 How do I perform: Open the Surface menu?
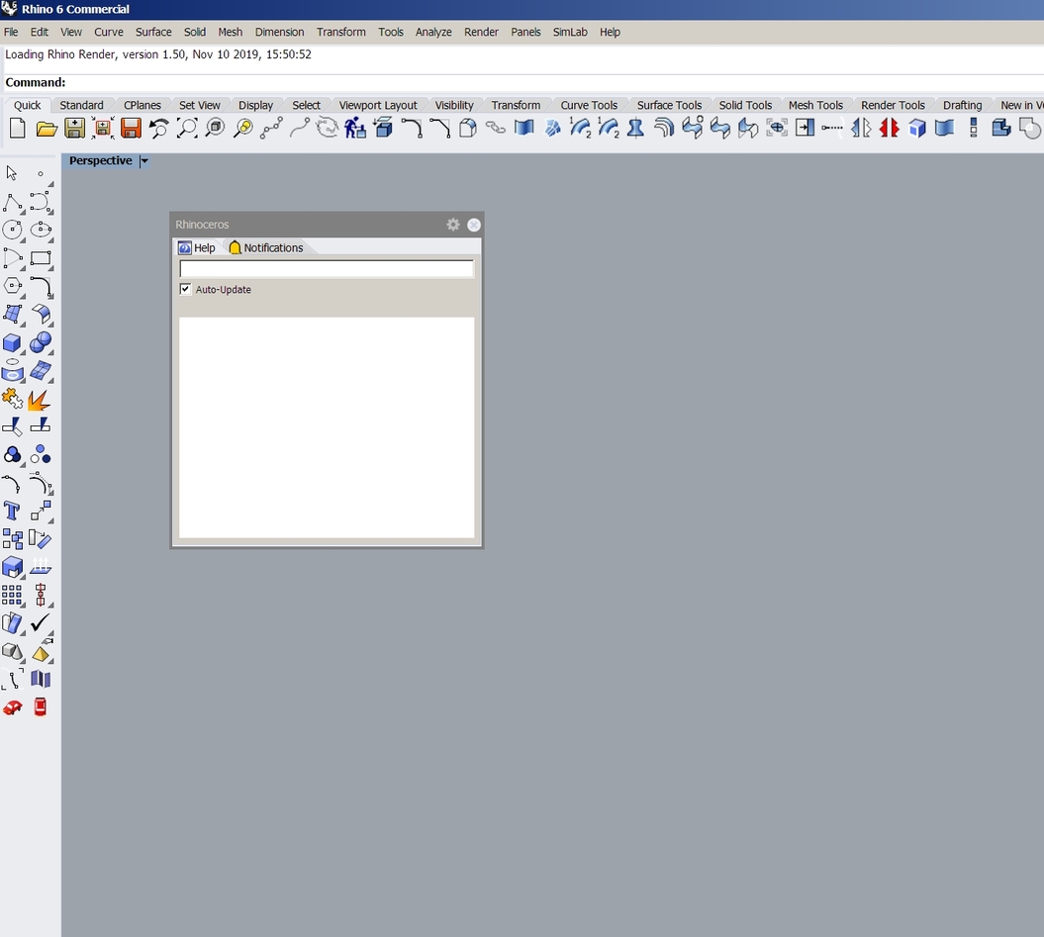click(x=153, y=32)
